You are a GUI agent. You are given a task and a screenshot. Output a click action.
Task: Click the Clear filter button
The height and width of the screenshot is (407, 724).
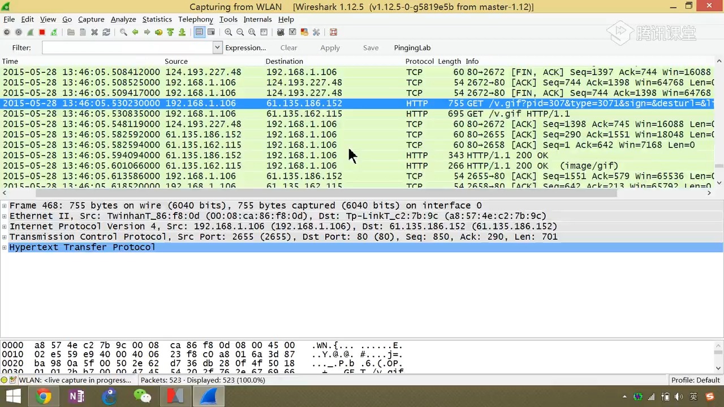click(x=288, y=47)
